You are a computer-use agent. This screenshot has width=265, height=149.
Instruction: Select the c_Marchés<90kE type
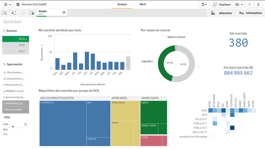16,110
